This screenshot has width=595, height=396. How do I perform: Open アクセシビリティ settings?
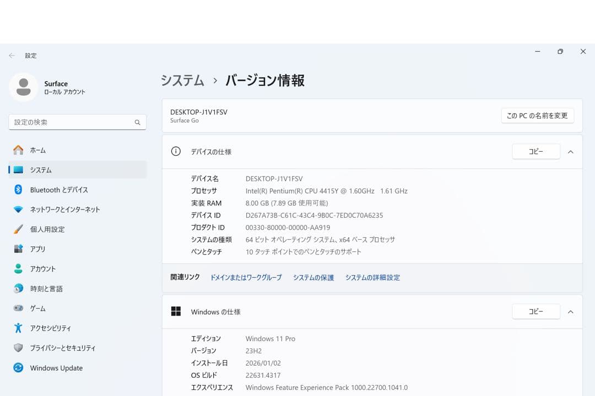coord(78,328)
